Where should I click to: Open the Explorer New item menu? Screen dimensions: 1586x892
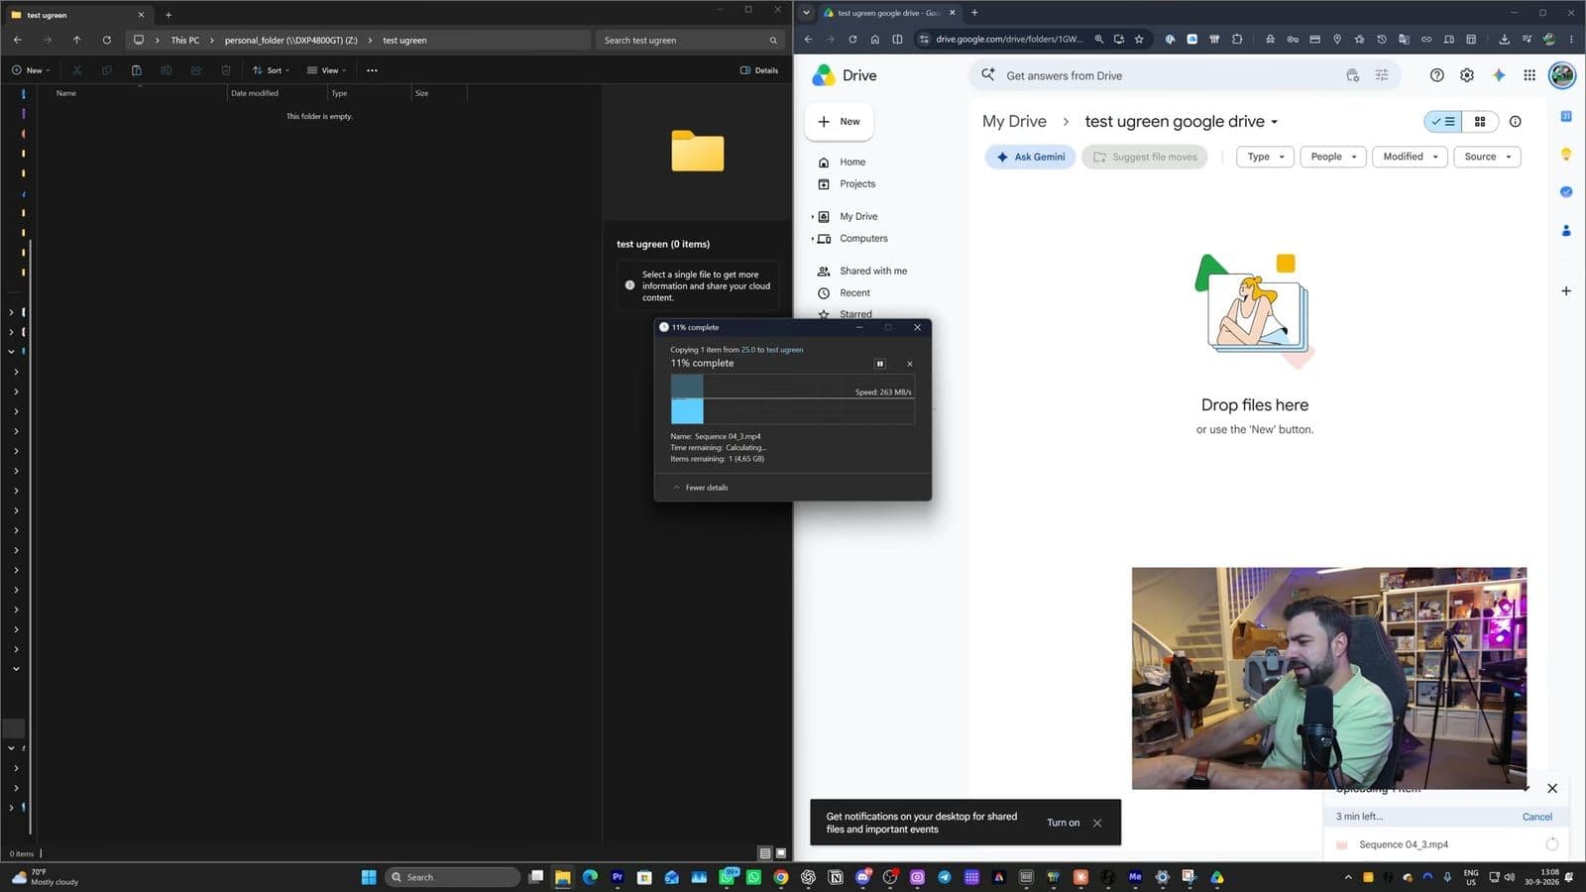tap(31, 70)
